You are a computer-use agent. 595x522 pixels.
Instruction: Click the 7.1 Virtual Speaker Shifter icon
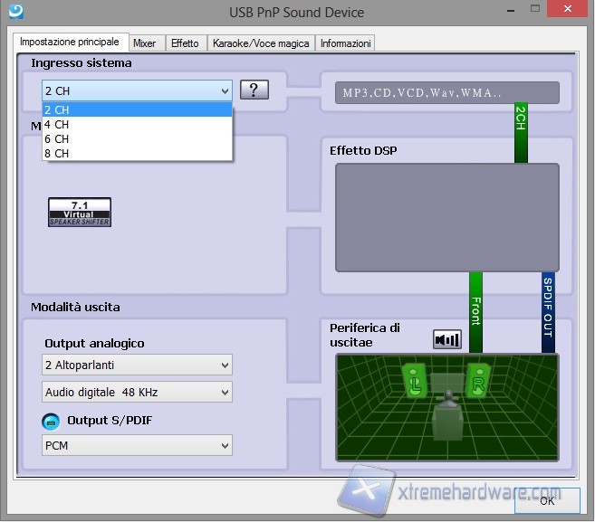(80, 212)
